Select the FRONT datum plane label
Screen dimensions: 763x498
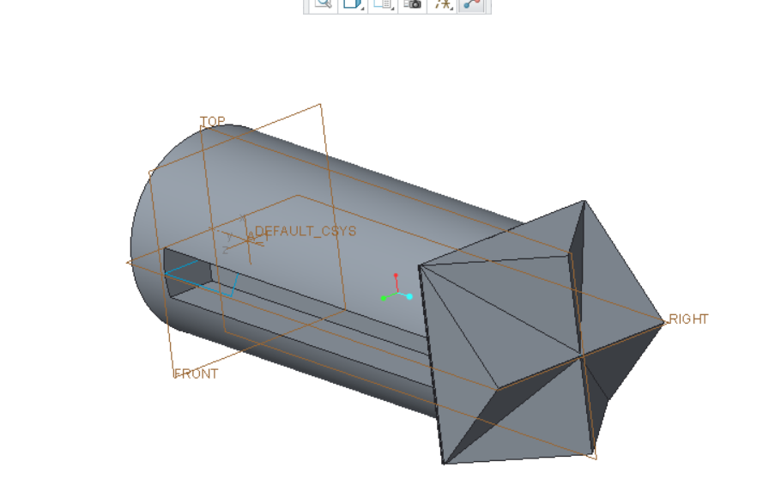coord(194,374)
